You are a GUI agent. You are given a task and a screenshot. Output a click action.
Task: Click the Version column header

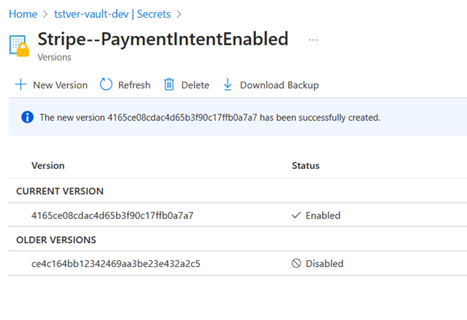pos(48,165)
